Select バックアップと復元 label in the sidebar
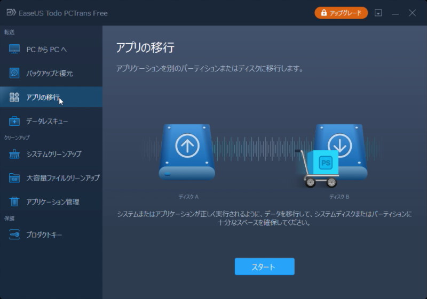 pos(49,74)
